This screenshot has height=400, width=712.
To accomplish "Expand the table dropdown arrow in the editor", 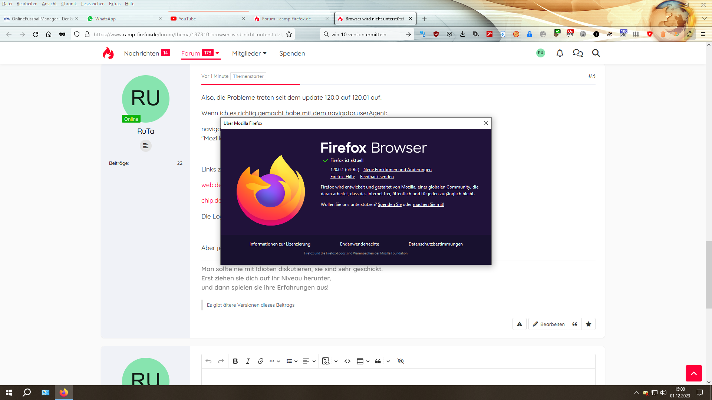I will [x=368, y=361].
